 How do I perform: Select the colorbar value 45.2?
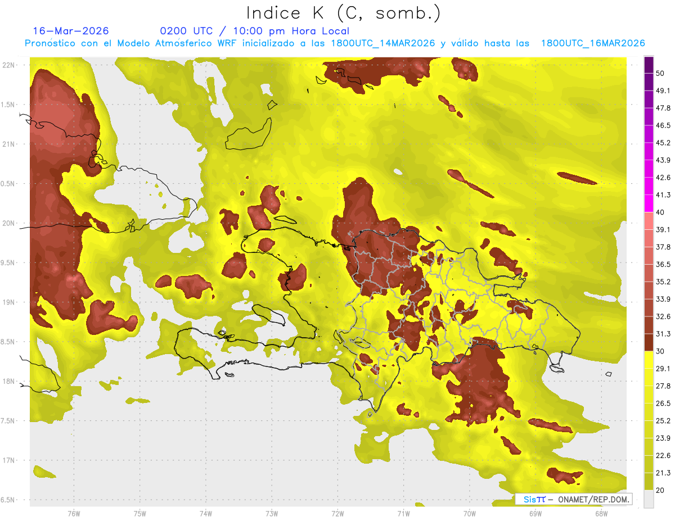pos(663,143)
